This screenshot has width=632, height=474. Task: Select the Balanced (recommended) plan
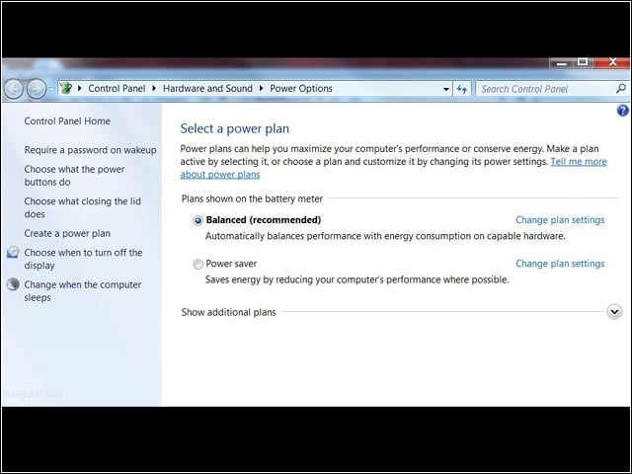pyautogui.click(x=197, y=220)
